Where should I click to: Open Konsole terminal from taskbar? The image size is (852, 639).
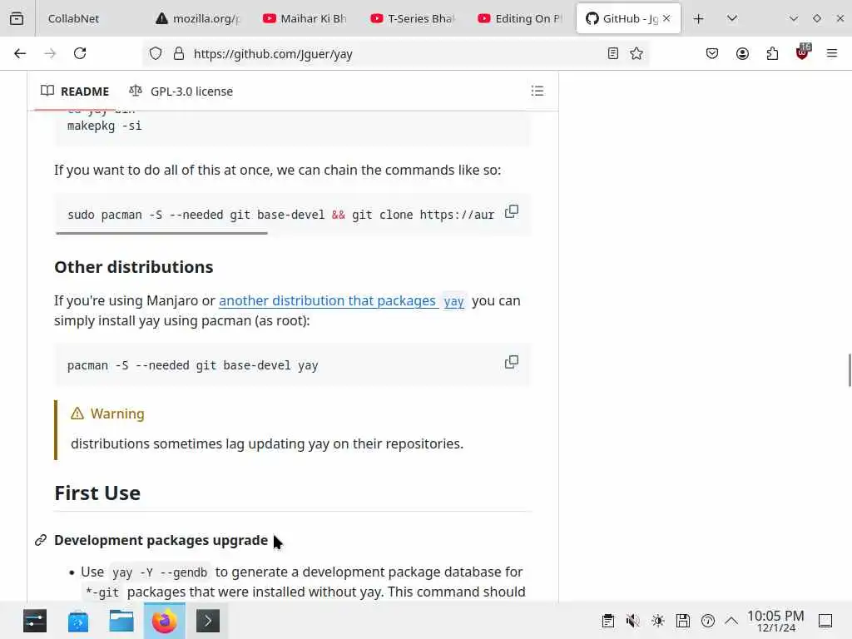click(207, 621)
